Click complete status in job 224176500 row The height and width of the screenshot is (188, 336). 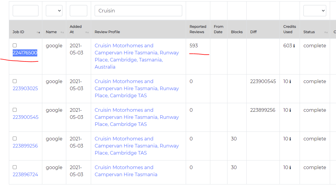point(315,46)
